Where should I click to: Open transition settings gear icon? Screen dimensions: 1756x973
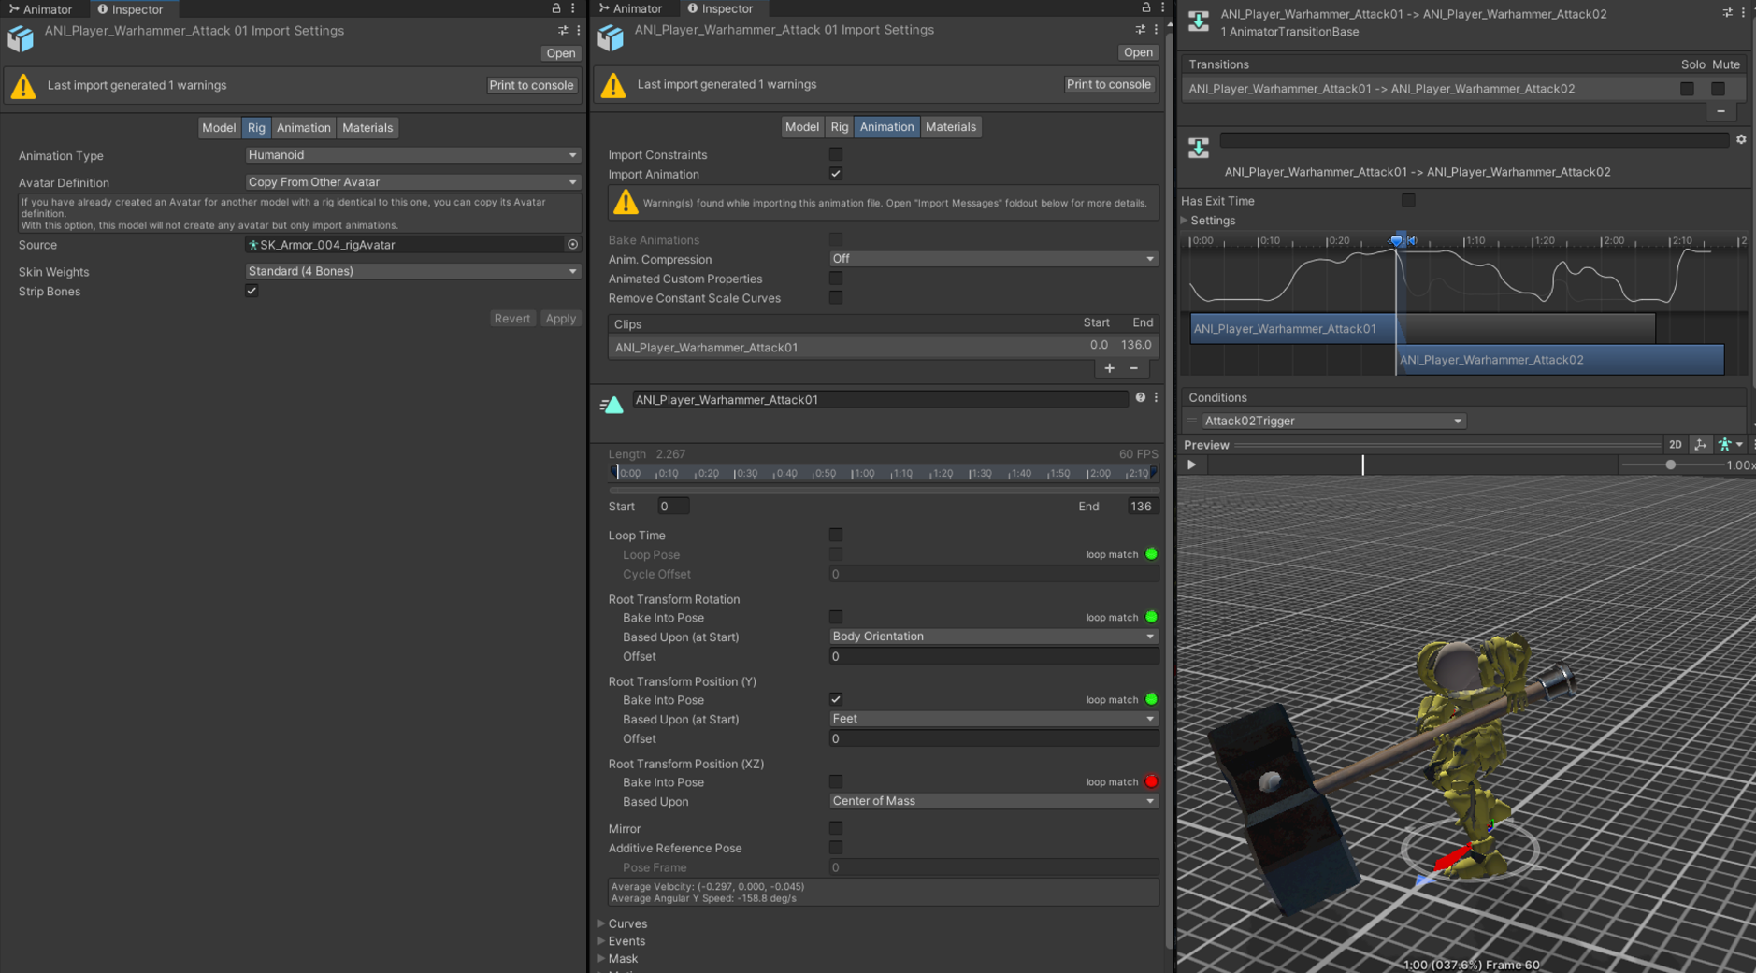point(1740,139)
